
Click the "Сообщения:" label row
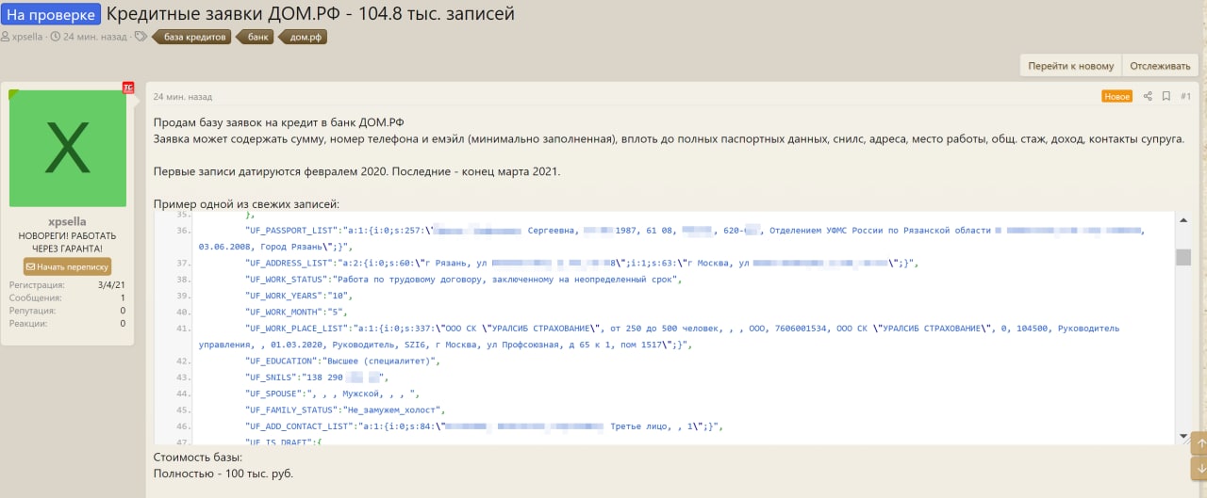(x=67, y=297)
